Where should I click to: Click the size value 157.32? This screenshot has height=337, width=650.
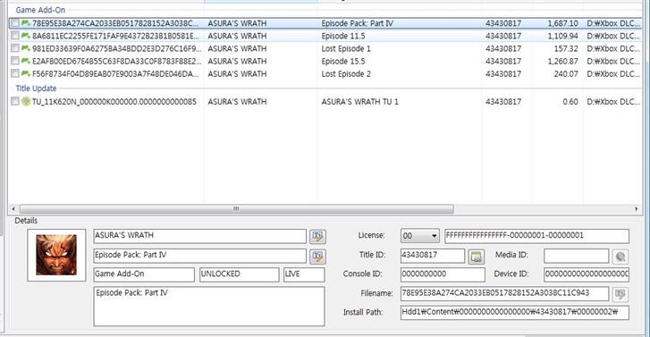click(x=566, y=49)
